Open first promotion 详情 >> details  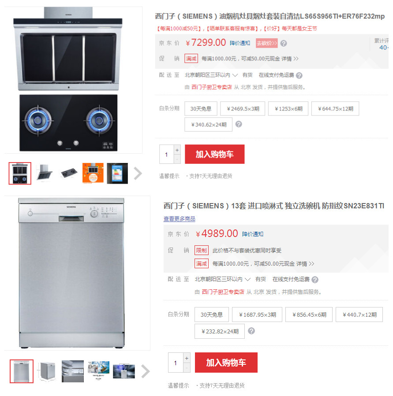(290, 59)
